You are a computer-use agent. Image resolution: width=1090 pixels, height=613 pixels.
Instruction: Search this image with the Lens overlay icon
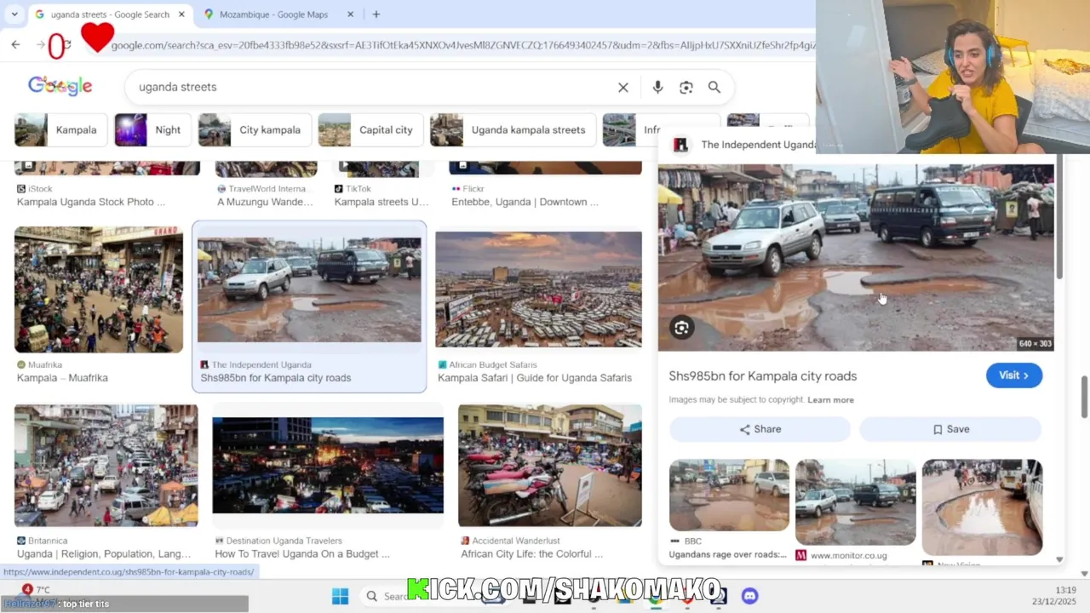(x=682, y=328)
